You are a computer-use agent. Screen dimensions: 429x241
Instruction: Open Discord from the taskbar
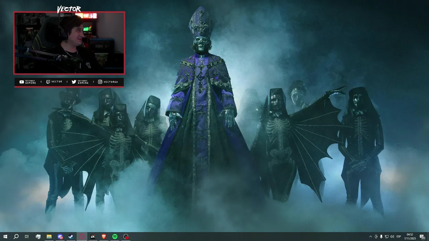(60, 237)
